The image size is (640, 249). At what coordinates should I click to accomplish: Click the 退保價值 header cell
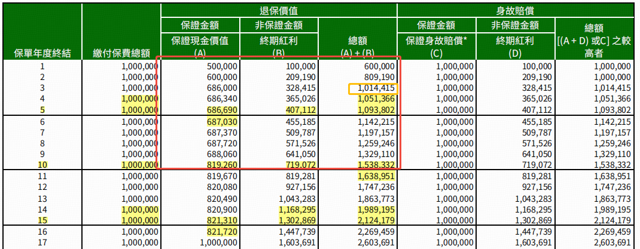(279, 10)
